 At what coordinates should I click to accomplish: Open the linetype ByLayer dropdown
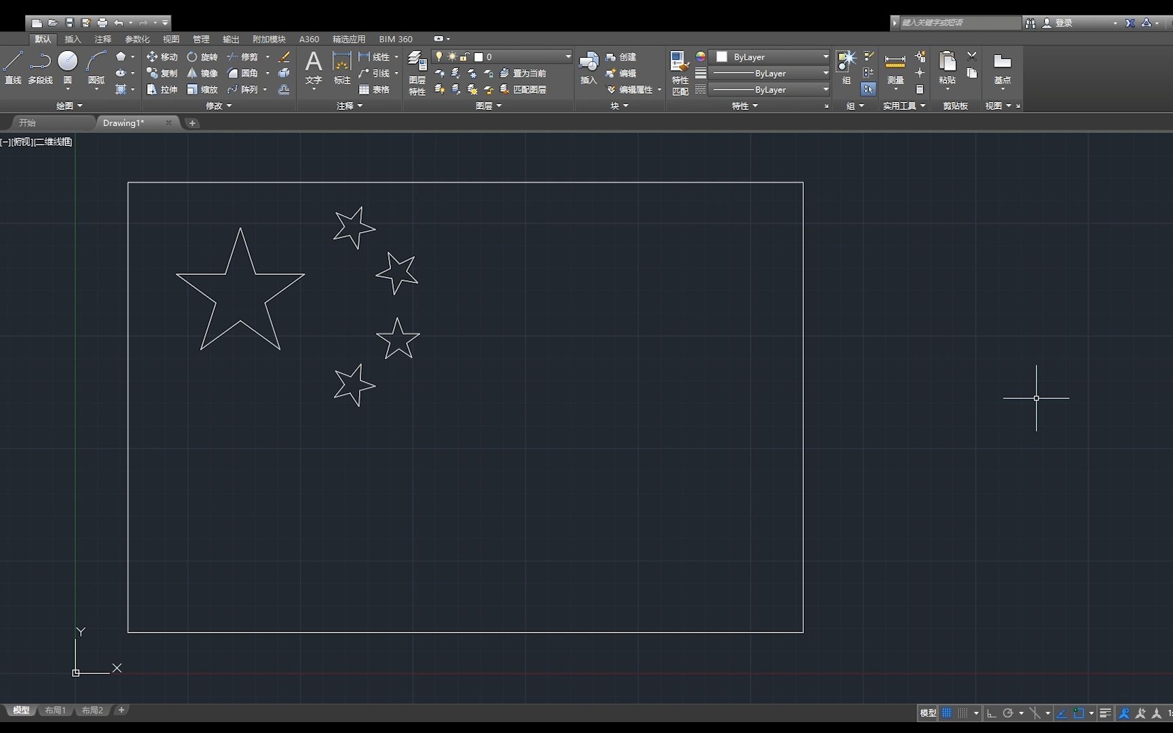pos(770,90)
